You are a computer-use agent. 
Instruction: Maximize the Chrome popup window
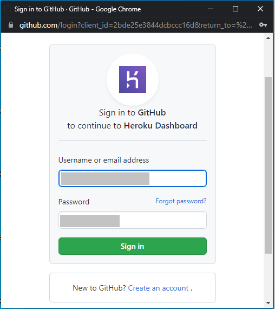235,9
